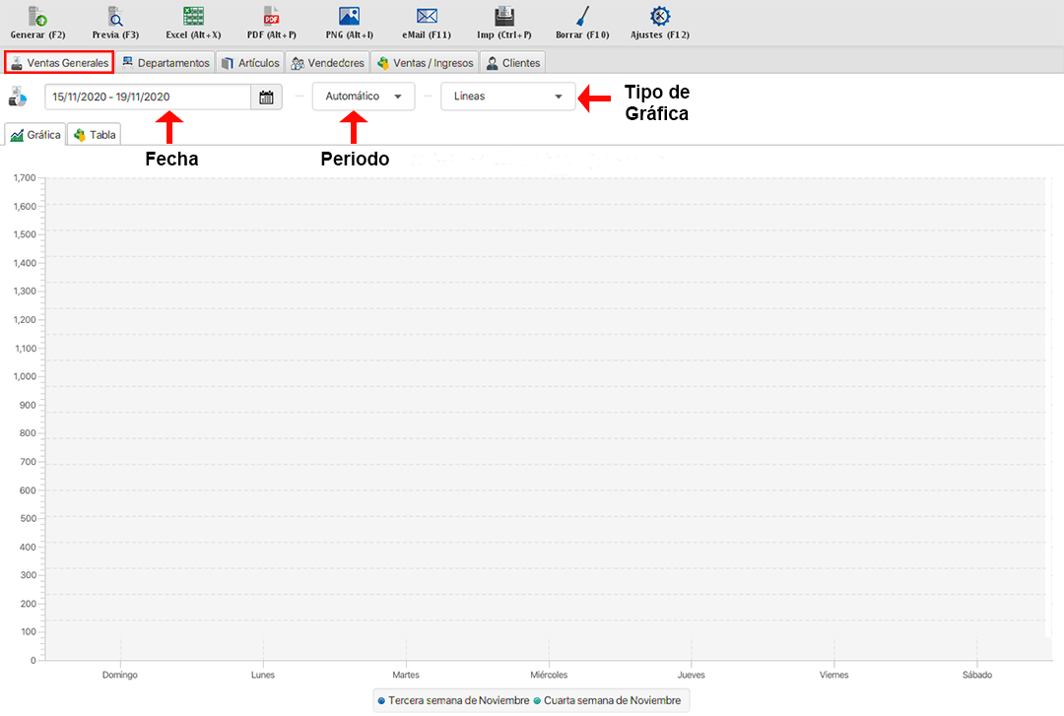Open the Líneas chart type dropdown

pos(507,97)
